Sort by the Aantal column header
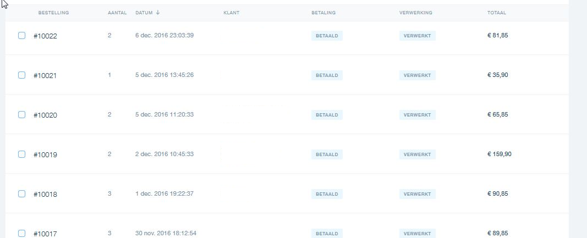This screenshot has width=587, height=238. [x=117, y=13]
